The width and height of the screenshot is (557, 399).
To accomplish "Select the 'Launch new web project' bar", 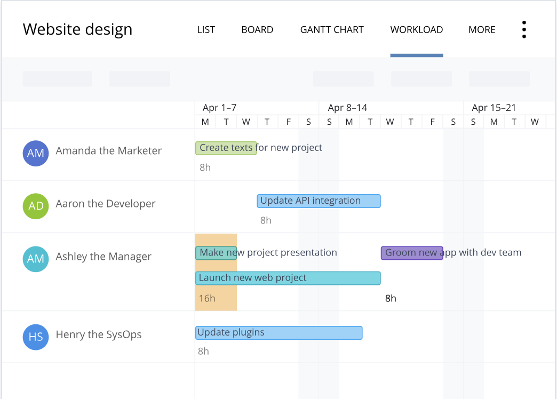I will point(288,278).
